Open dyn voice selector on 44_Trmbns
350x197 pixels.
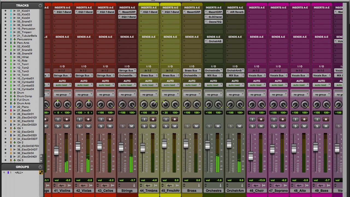[x=148, y=186]
